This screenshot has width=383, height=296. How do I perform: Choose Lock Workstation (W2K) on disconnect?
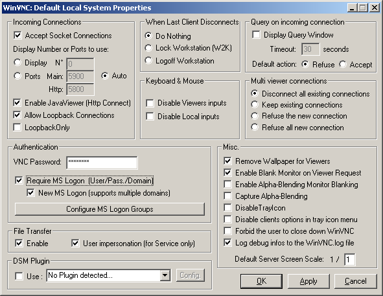tap(148, 48)
